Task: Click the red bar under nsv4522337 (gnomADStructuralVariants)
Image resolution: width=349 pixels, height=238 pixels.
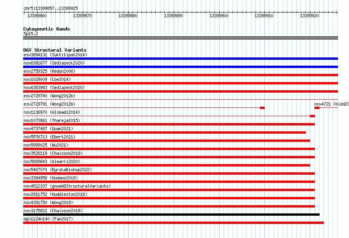Action: click(x=169, y=190)
